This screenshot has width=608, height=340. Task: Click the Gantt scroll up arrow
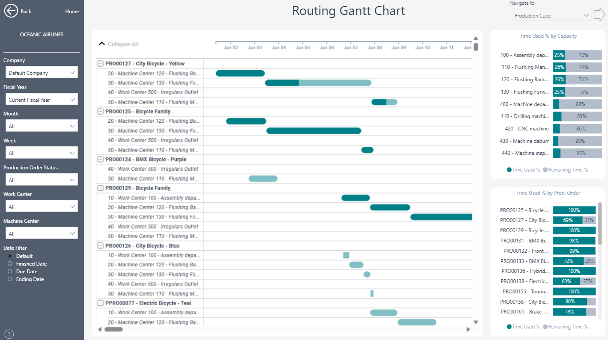(476, 38)
